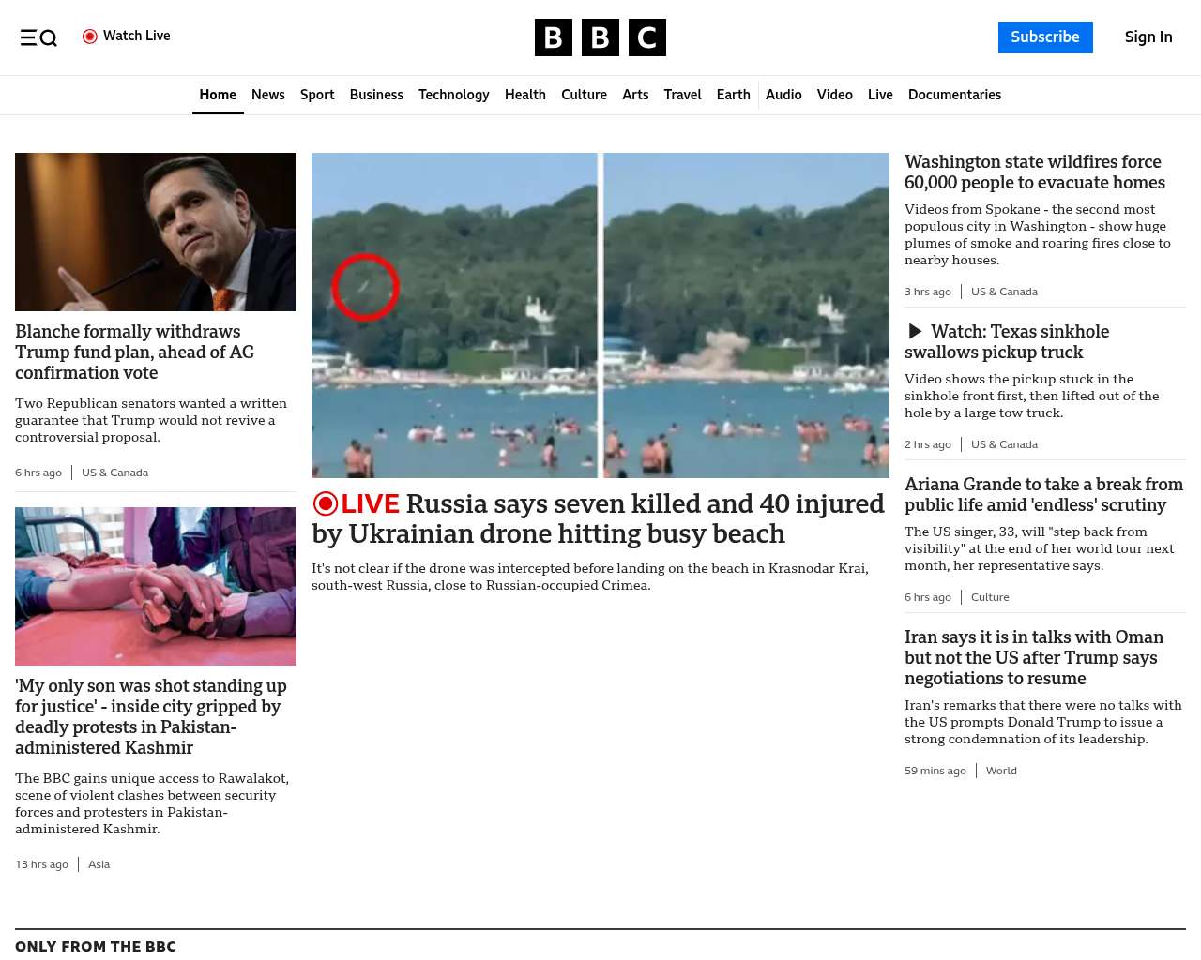Click the World tag under Iran story

click(1001, 771)
